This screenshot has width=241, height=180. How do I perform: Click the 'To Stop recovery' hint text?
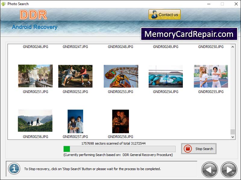coord(92,169)
